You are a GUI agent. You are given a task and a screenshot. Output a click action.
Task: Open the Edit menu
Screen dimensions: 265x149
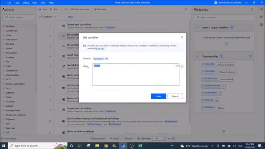pyautogui.click(x=17, y=3)
